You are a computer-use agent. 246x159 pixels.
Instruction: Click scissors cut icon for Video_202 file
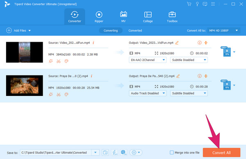pos(59,61)
